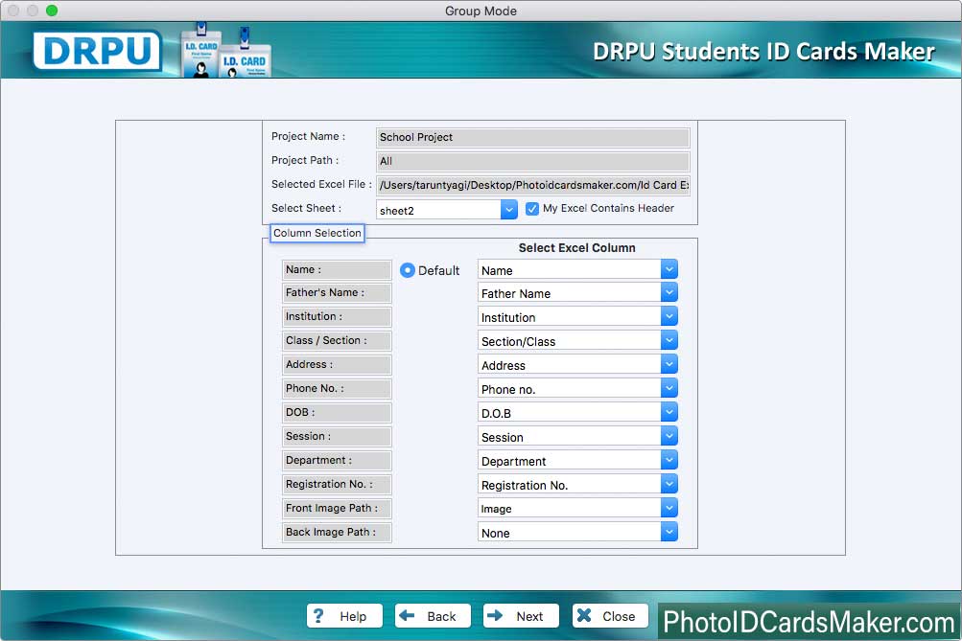
Task: Click the Group Mode window title
Action: click(481, 11)
